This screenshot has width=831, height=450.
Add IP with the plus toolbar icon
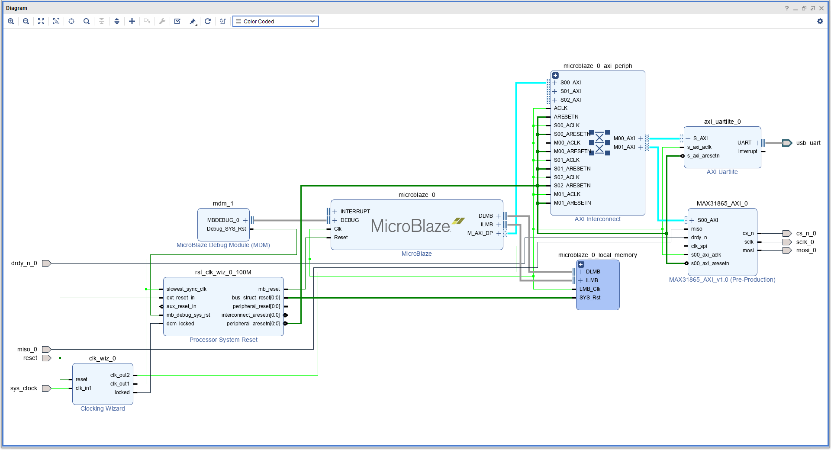(x=132, y=21)
